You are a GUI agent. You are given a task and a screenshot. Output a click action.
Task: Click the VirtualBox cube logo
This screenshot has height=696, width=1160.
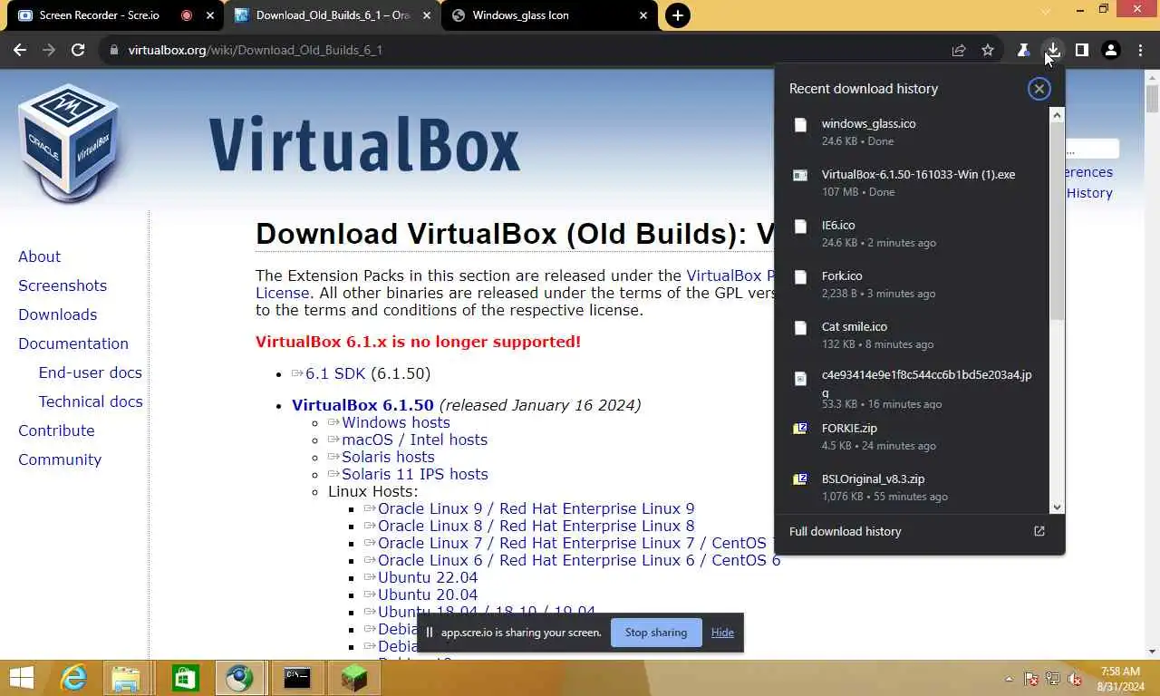click(69, 141)
